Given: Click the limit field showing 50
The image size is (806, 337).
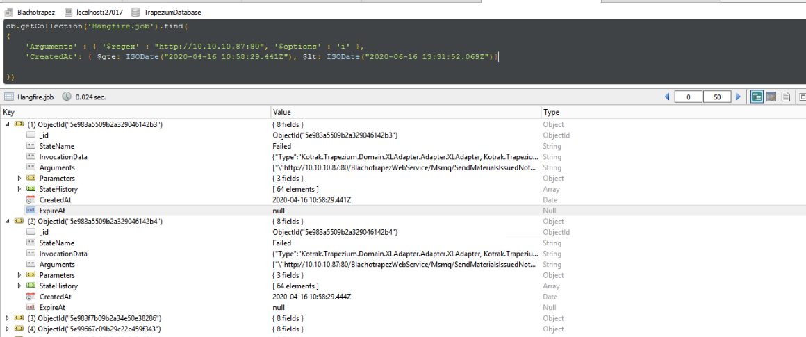Looking at the screenshot, I should pos(716,97).
